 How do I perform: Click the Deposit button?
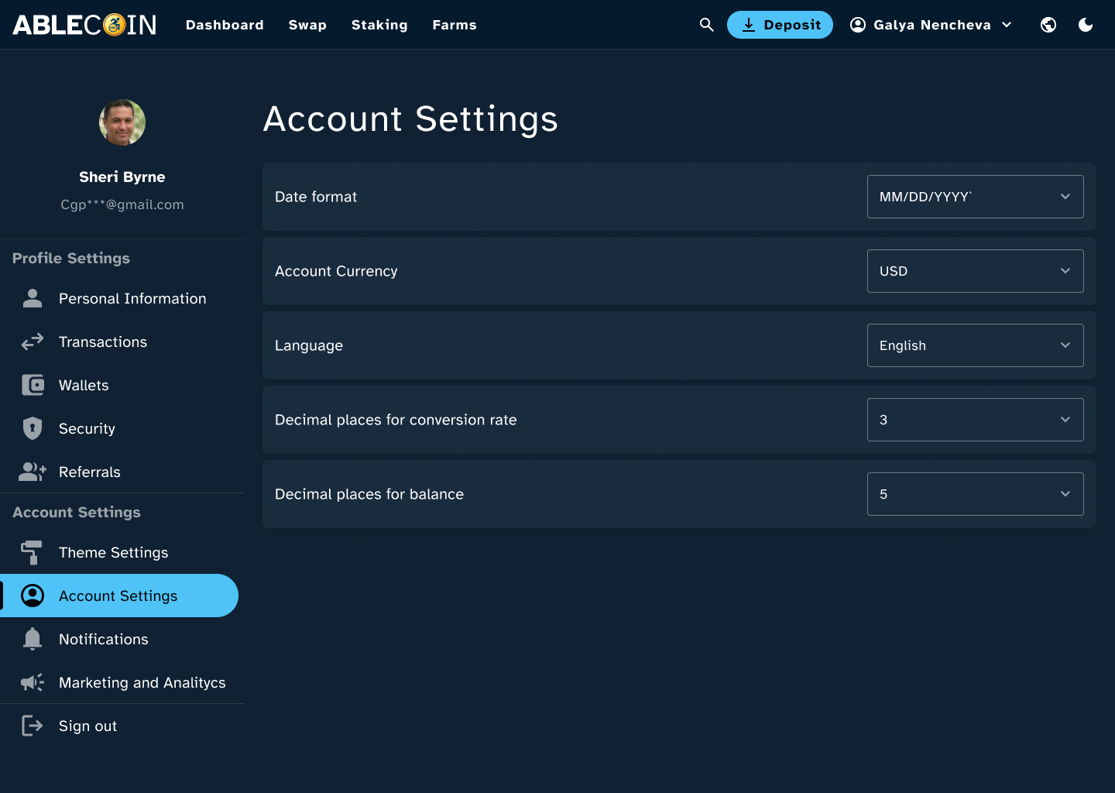click(780, 25)
